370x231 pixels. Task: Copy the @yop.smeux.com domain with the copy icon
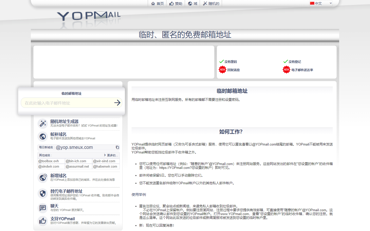click(117, 147)
